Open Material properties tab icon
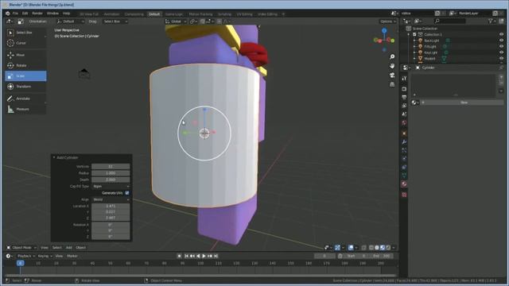 click(x=404, y=184)
